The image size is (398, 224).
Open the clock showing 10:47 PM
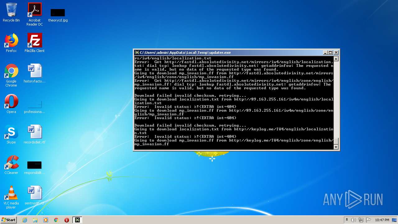tap(382, 220)
